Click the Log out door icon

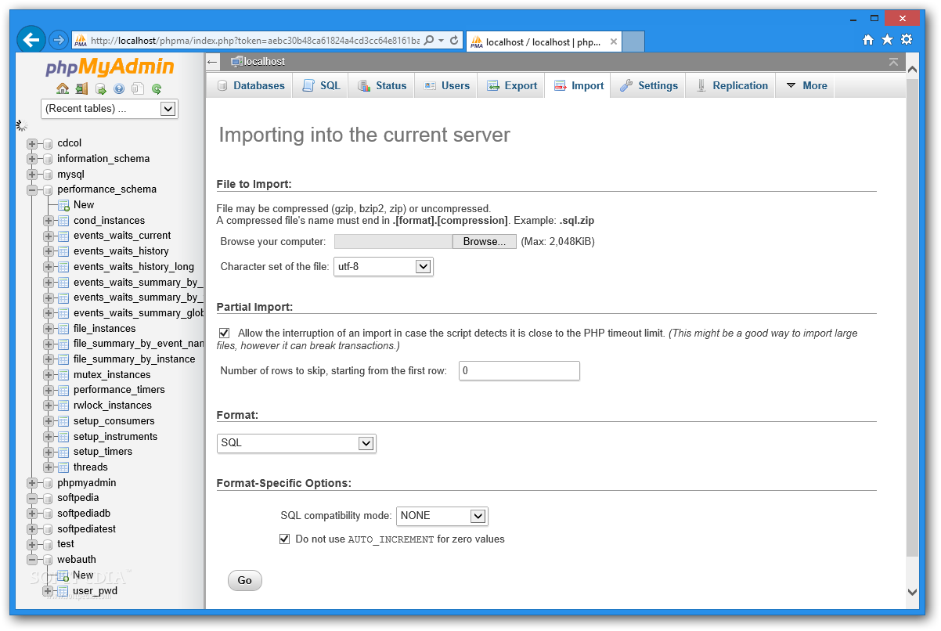(x=81, y=89)
